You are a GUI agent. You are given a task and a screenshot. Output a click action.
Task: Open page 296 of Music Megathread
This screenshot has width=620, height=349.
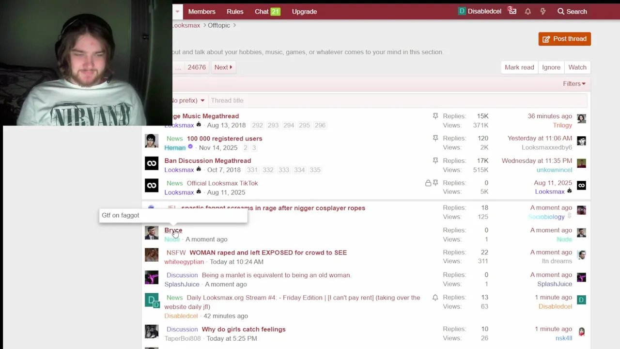[320, 125]
